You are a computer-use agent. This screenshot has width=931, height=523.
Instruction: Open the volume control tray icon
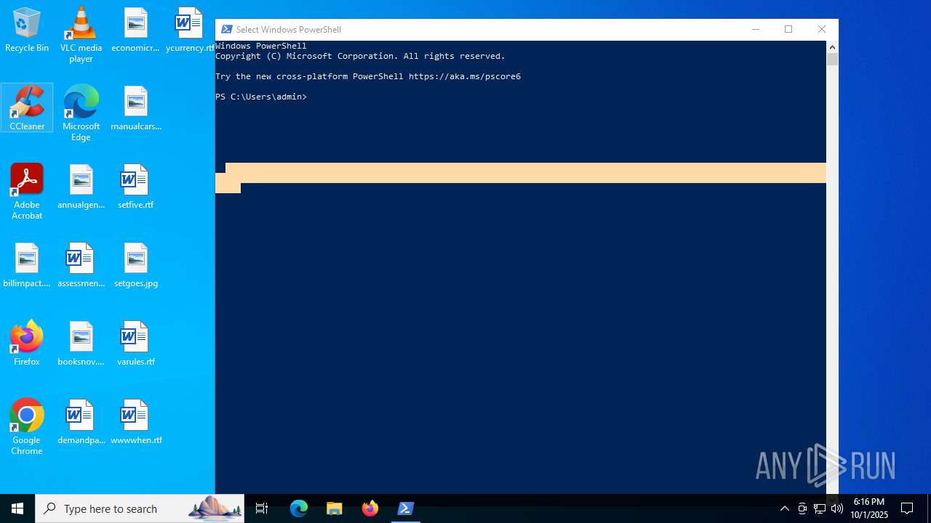[x=837, y=508]
